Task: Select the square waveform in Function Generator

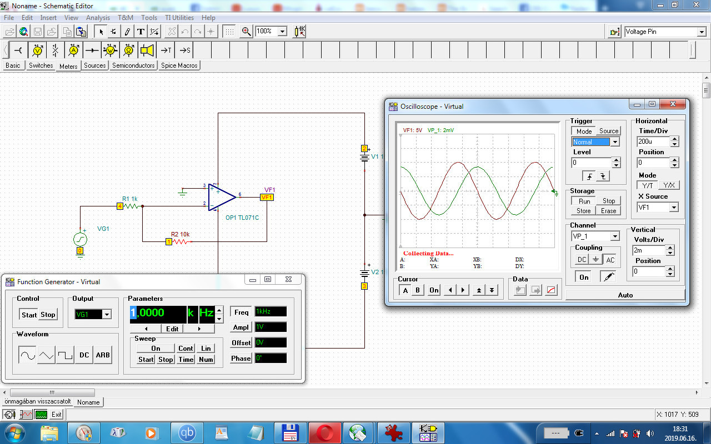Action: [66, 355]
